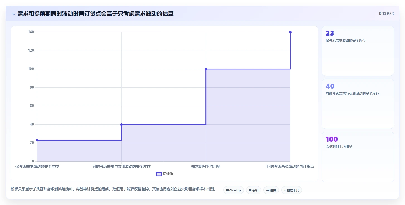This screenshot has width=405, height=205.
Task: Click card caption 同时考虑需求与交期波动的安全库存
Action: (352, 94)
